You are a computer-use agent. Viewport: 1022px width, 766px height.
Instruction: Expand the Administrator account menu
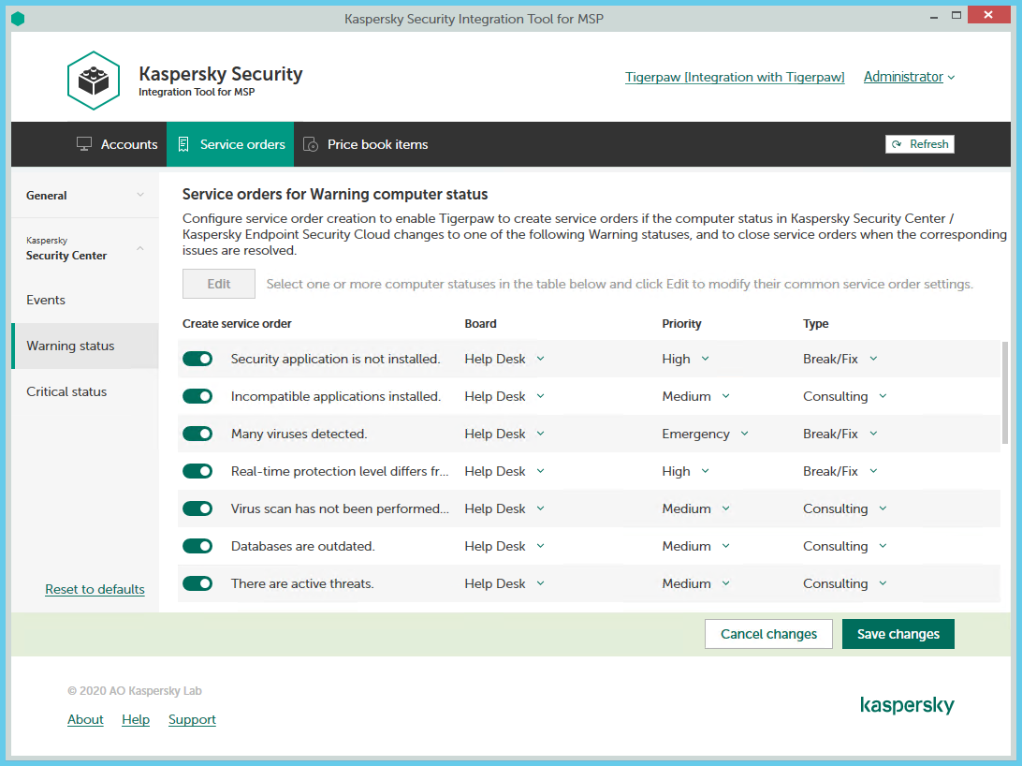[909, 77]
